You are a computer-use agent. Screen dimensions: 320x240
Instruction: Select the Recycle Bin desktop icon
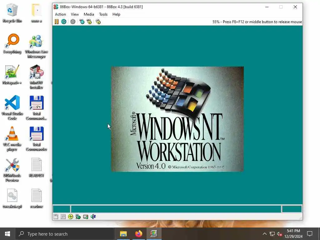(12, 13)
